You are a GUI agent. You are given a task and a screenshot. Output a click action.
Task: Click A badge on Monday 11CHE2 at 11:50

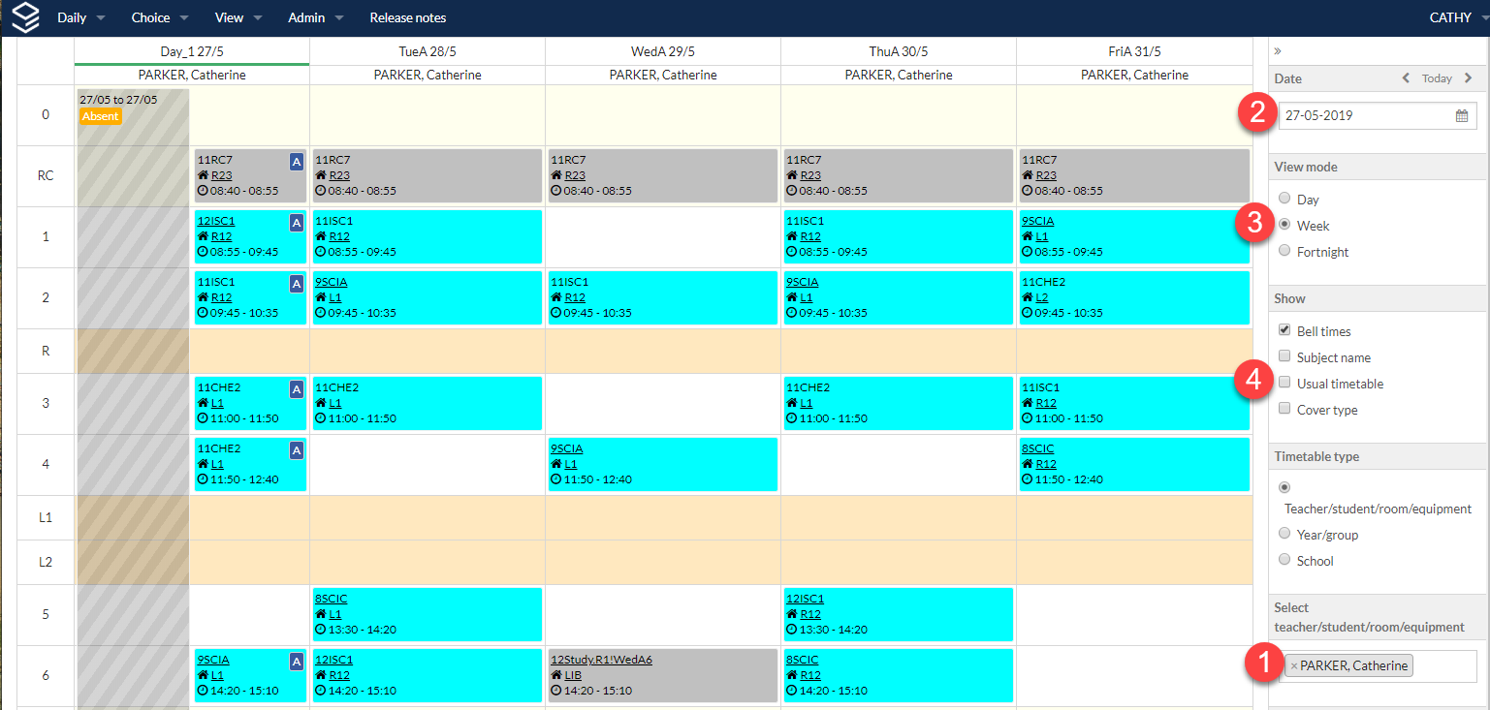(x=297, y=450)
